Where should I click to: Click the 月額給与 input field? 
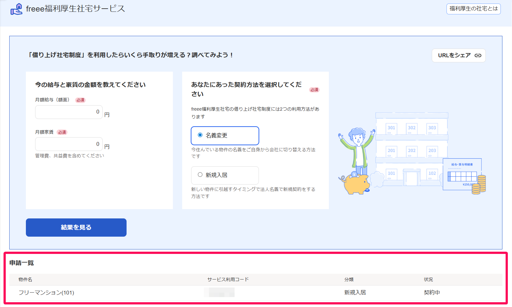(x=68, y=112)
